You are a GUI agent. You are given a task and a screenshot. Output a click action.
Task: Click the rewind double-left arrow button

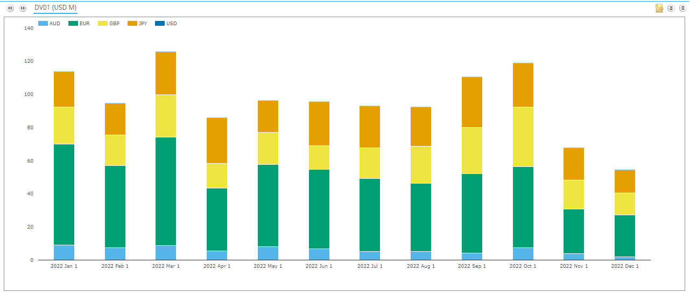(x=10, y=8)
